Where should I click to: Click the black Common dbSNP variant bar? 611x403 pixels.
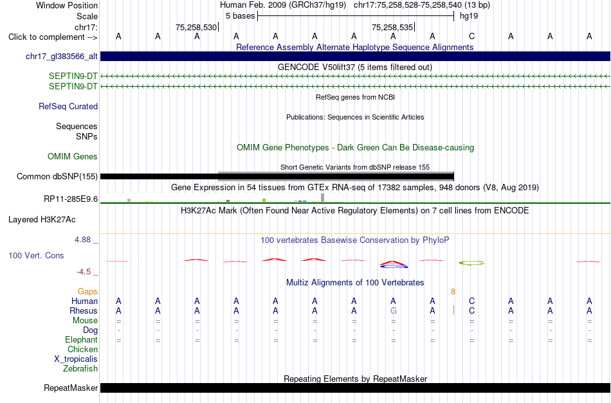click(277, 176)
